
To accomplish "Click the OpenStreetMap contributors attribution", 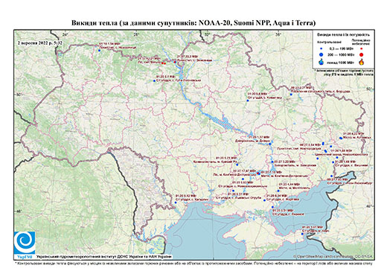I will [333, 256].
